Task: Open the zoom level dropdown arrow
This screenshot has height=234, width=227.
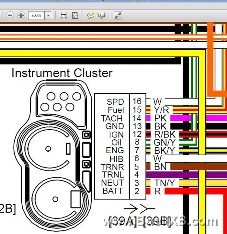Action: [48, 15]
